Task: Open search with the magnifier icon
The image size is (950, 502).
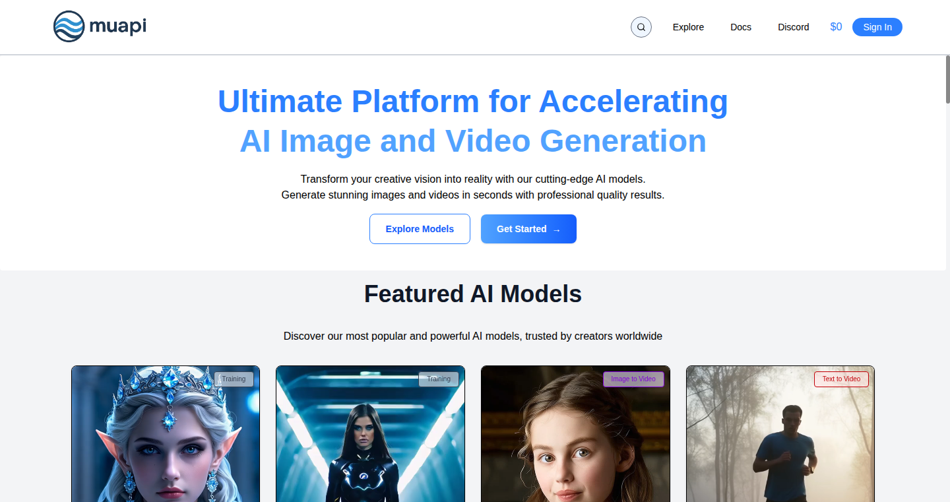Action: [641, 27]
